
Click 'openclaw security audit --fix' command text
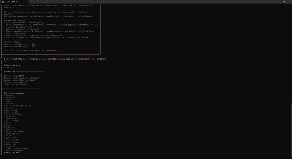tap(19, 46)
